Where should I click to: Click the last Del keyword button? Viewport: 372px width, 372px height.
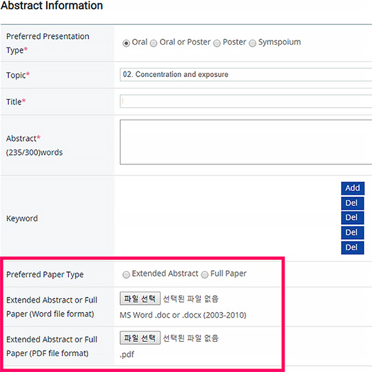[x=353, y=248]
